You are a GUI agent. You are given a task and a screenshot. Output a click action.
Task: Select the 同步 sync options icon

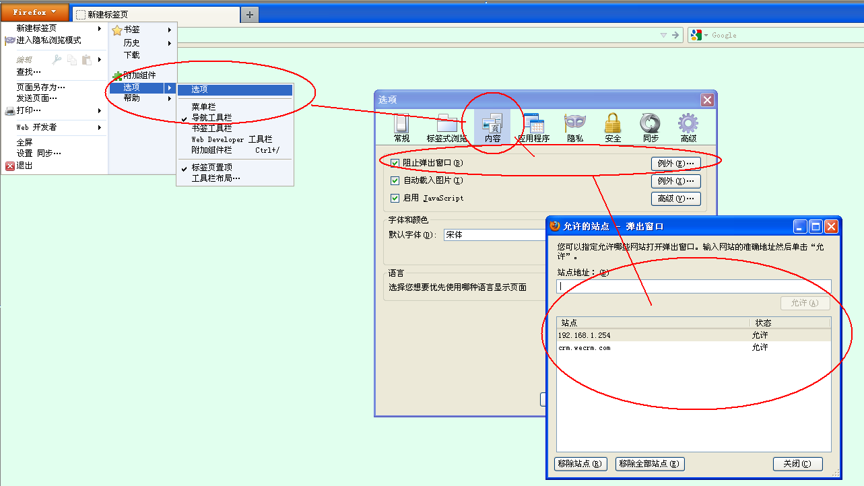coord(651,128)
